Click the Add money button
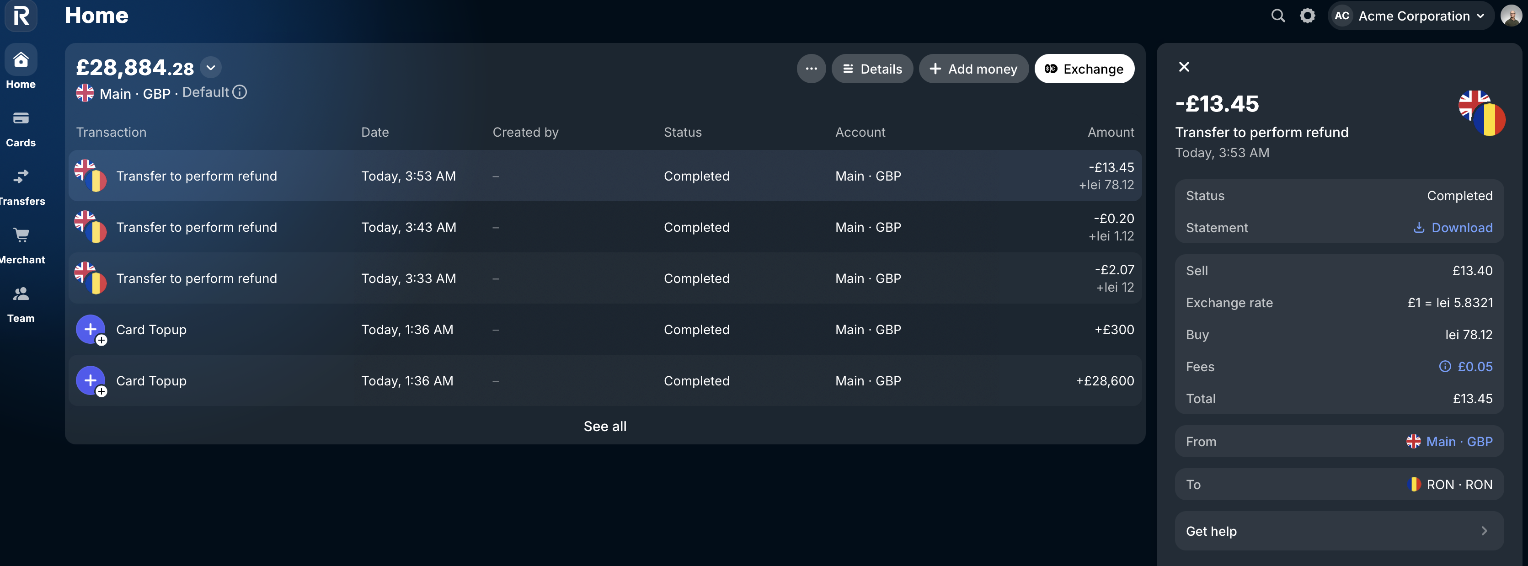The width and height of the screenshot is (1528, 566). [973, 69]
